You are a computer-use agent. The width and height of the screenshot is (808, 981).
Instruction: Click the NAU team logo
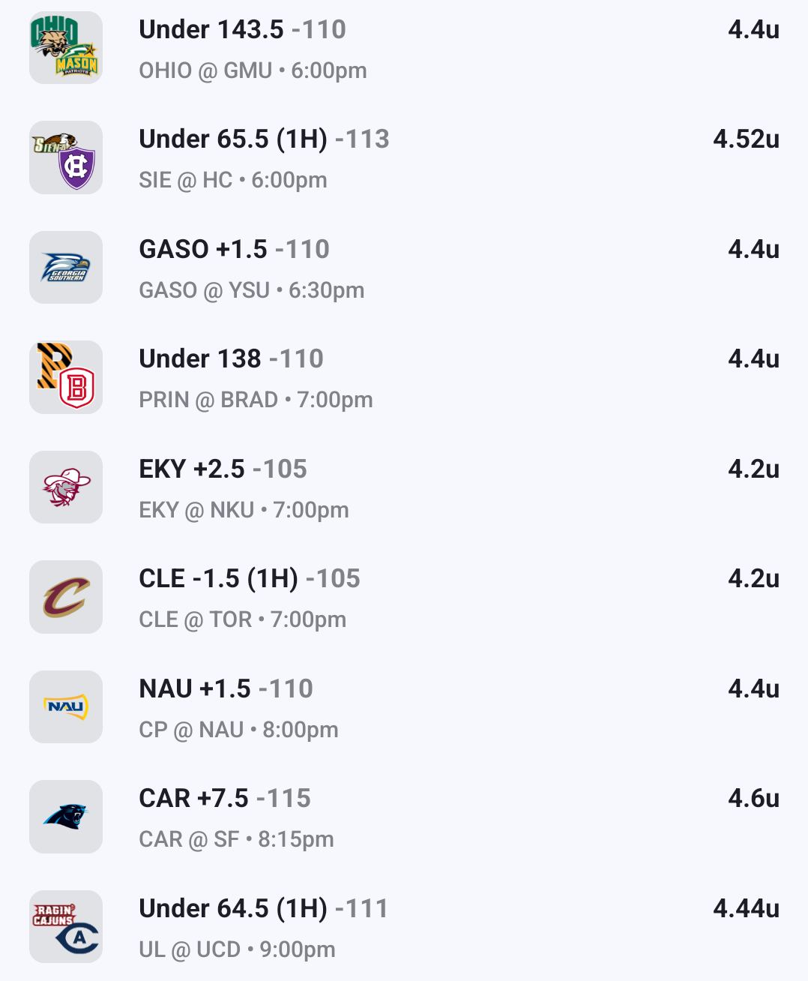[66, 707]
